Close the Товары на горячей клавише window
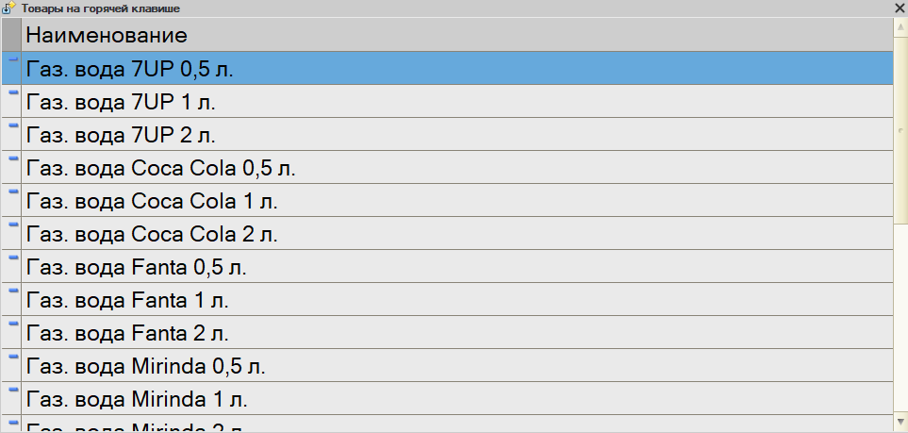This screenshot has width=908, height=433. click(x=900, y=8)
